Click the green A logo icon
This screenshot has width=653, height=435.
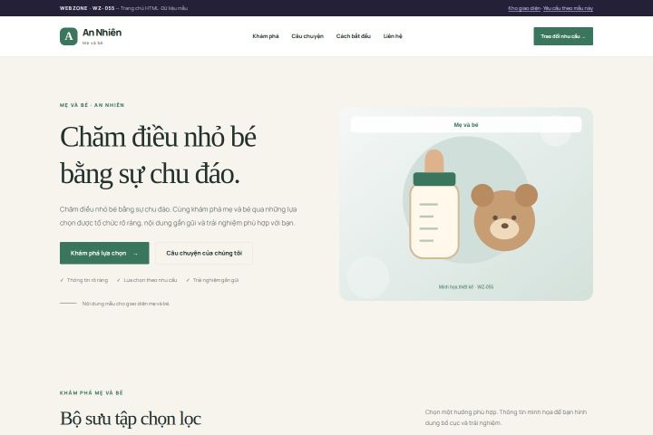pos(68,36)
